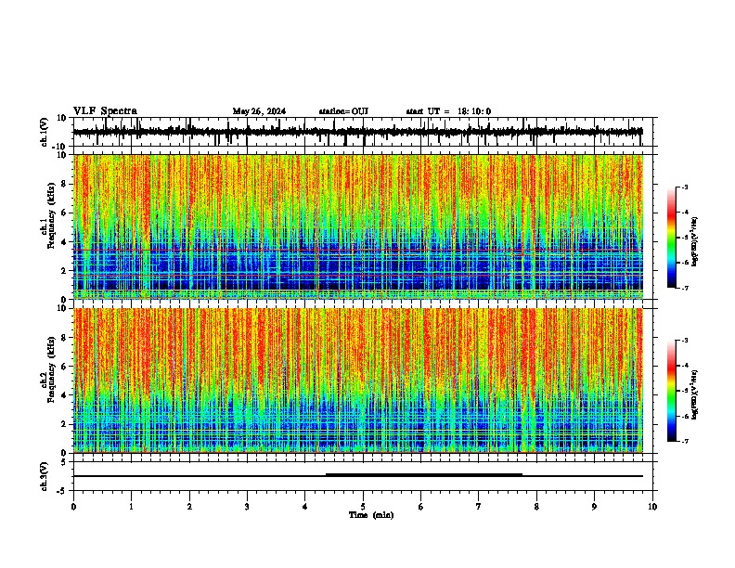Click the date text "May 26, 2024"
The height and width of the screenshot is (568, 735).
point(259,111)
